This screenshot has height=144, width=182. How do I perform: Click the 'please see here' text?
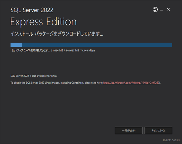pyautogui.click(x=93, y=83)
